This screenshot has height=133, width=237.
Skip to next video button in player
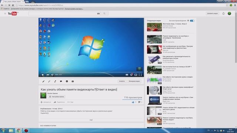[48, 75]
